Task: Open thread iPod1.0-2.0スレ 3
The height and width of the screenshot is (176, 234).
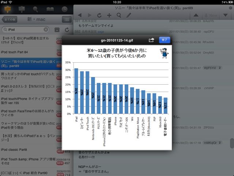Action: [31, 88]
